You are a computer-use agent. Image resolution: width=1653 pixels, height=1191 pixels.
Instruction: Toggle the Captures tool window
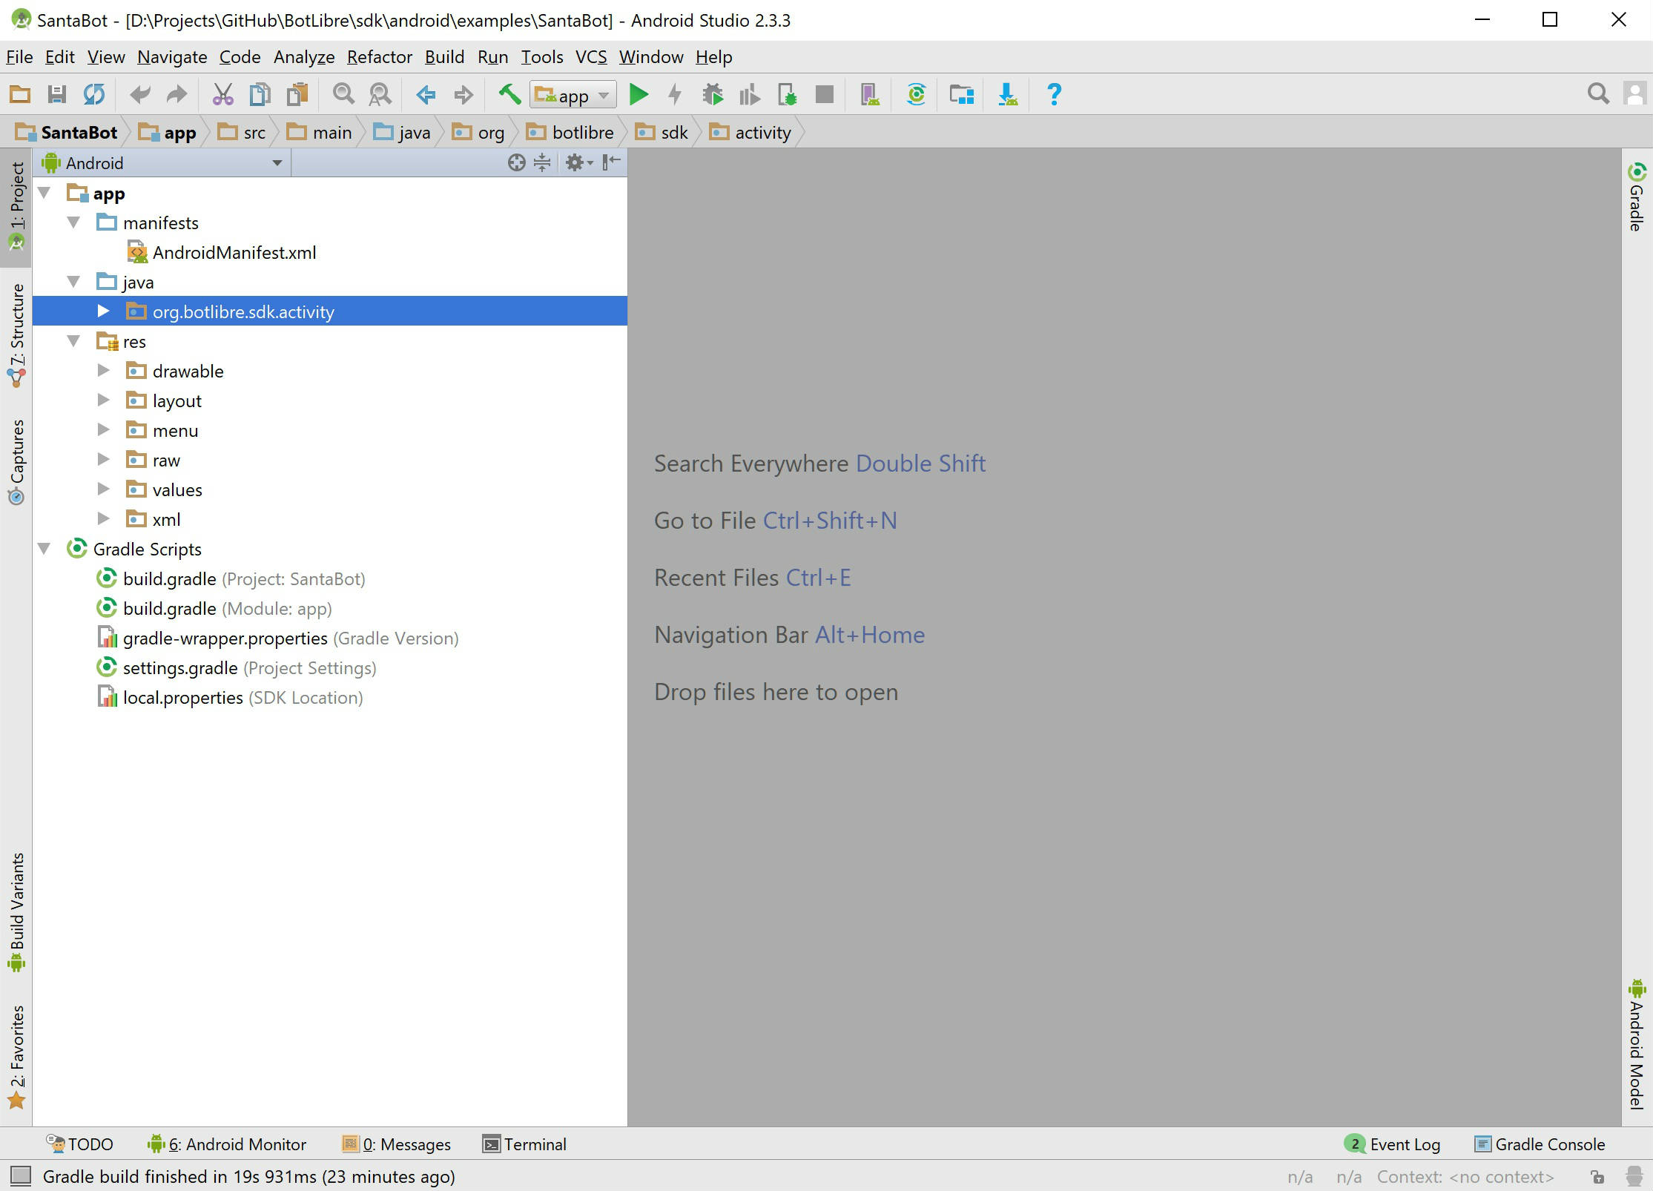tap(16, 463)
